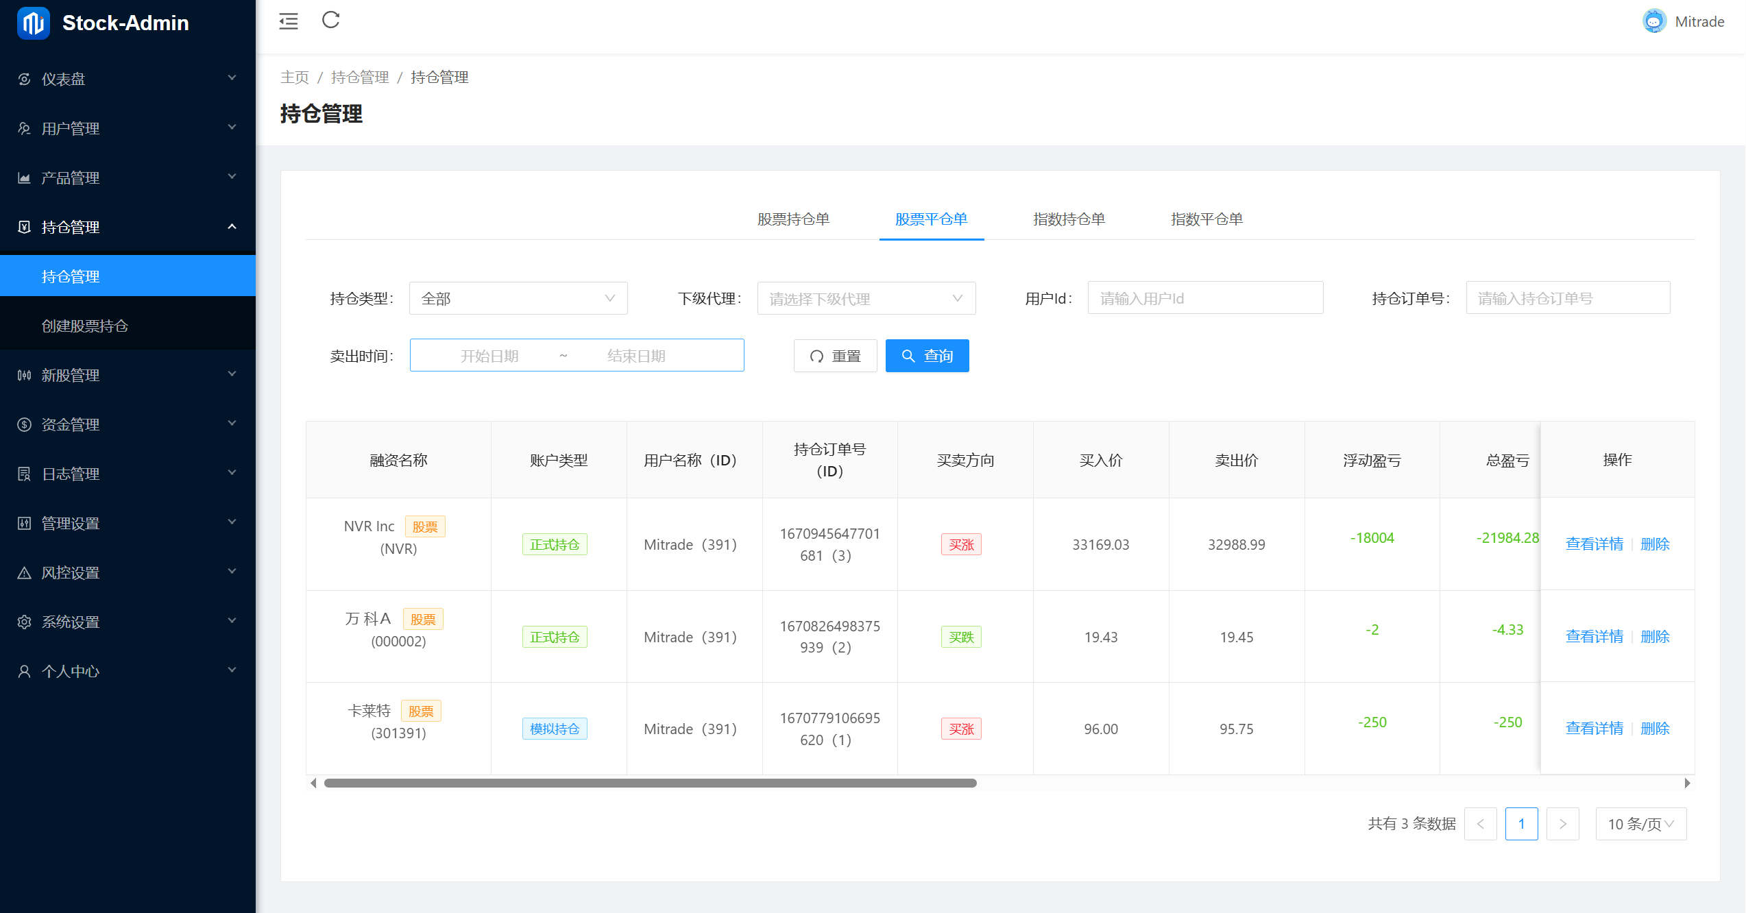The width and height of the screenshot is (1746, 913).
Task: Click the right arrow of horizontal scrollbar
Action: 1687,783
